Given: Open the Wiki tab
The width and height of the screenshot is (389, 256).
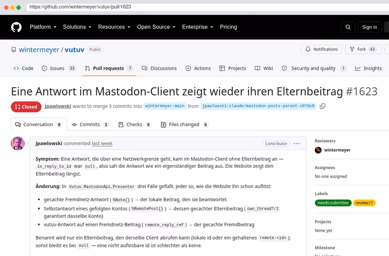Looking at the screenshot, I should 264,68.
